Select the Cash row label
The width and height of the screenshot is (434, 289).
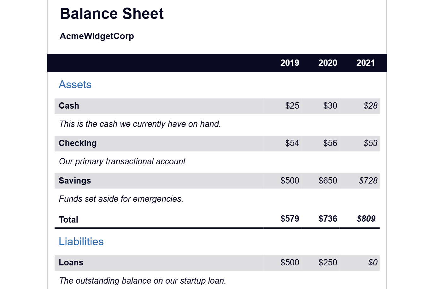tap(69, 106)
